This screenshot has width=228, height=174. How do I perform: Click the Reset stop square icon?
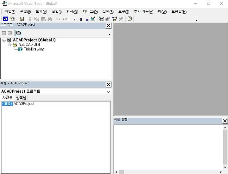[87, 20]
